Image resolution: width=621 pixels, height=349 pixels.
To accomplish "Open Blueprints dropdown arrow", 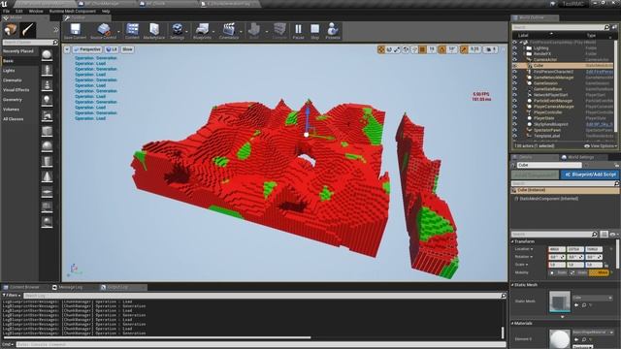I will [x=213, y=31].
